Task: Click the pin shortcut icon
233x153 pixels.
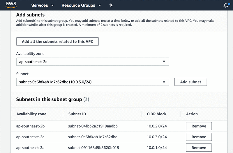Action: pos(111,5)
